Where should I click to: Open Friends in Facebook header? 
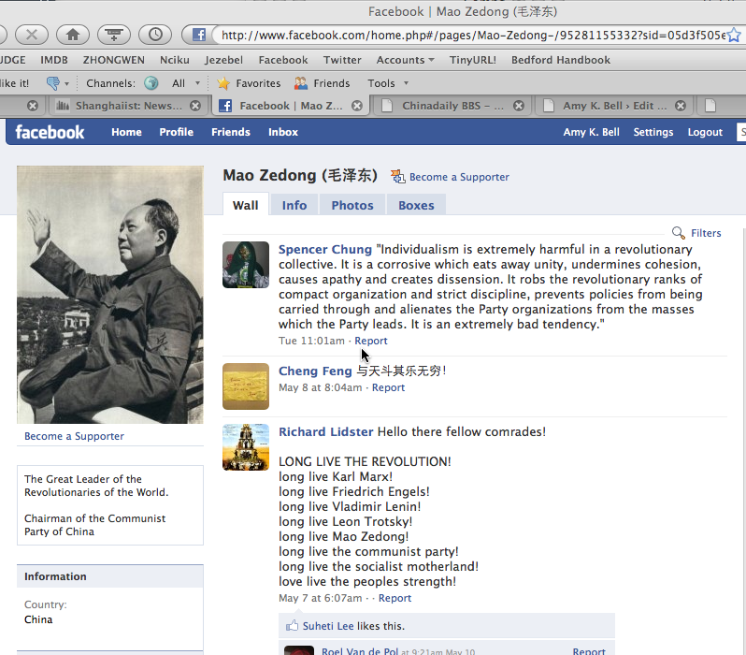(x=231, y=132)
